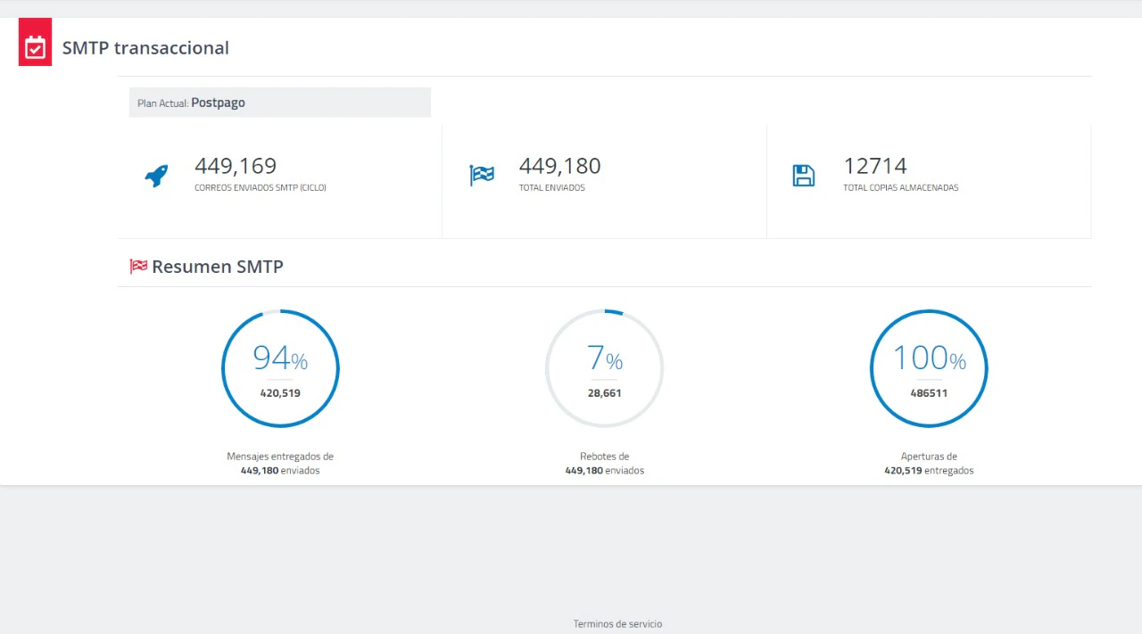The height and width of the screenshot is (634, 1142).
Task: Click the Total Copias Almacenadas label
Action: pyautogui.click(x=901, y=188)
